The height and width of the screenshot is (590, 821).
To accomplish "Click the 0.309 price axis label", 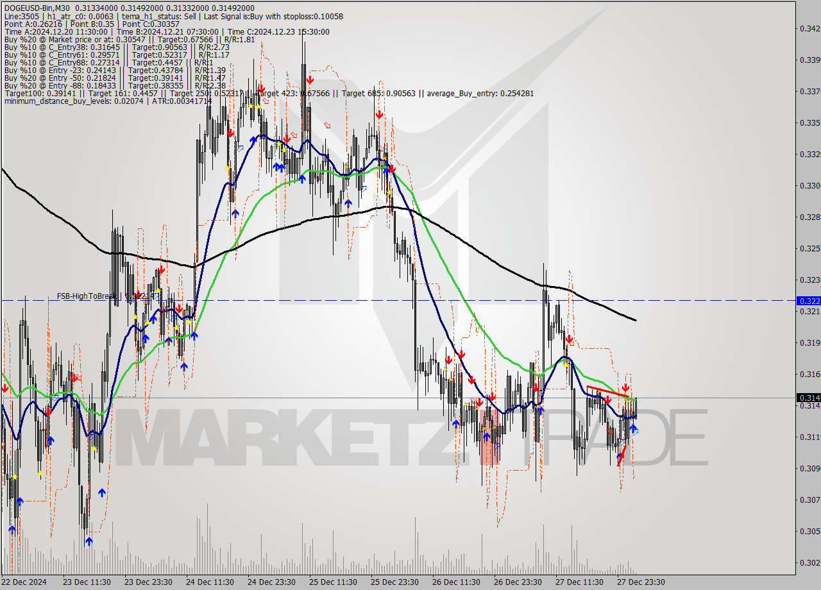I will click(x=810, y=468).
